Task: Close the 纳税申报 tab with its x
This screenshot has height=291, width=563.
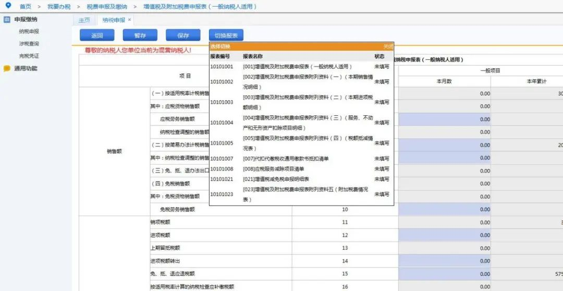Action: (x=130, y=20)
